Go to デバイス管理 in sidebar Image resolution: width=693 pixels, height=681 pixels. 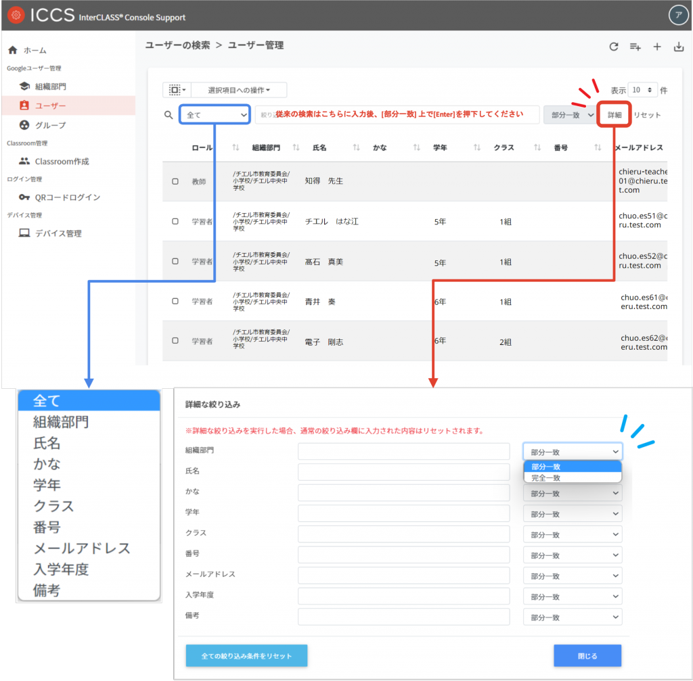(58, 233)
